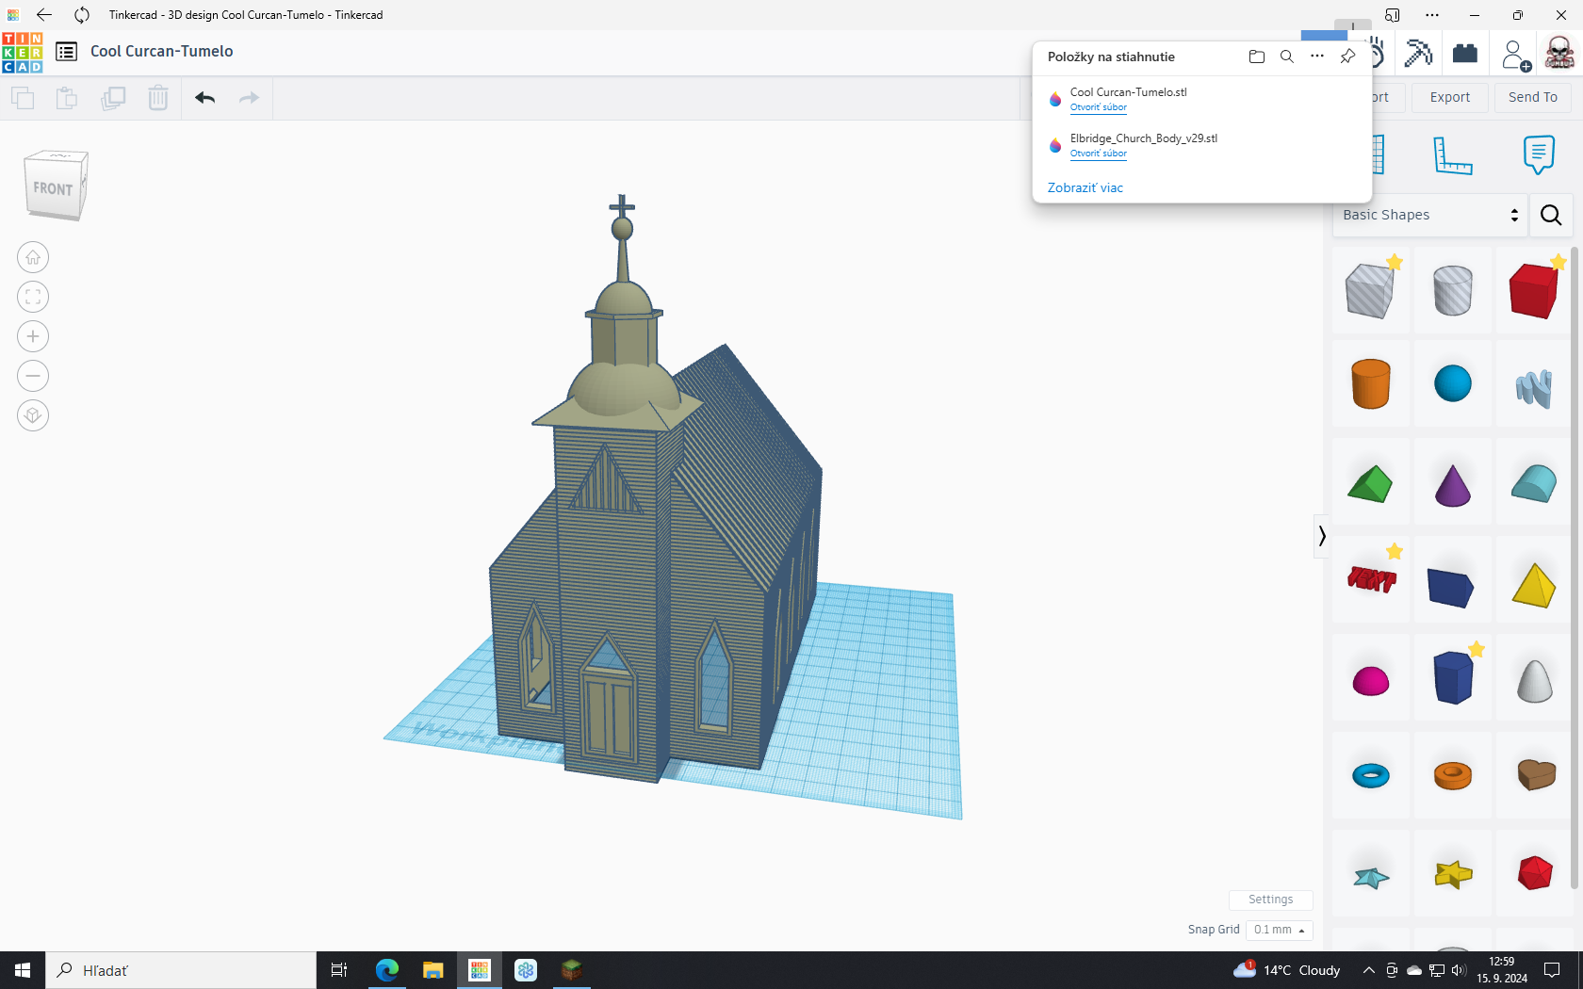The height and width of the screenshot is (989, 1583).
Task: Select the purple Cone shape
Action: pyautogui.click(x=1452, y=485)
